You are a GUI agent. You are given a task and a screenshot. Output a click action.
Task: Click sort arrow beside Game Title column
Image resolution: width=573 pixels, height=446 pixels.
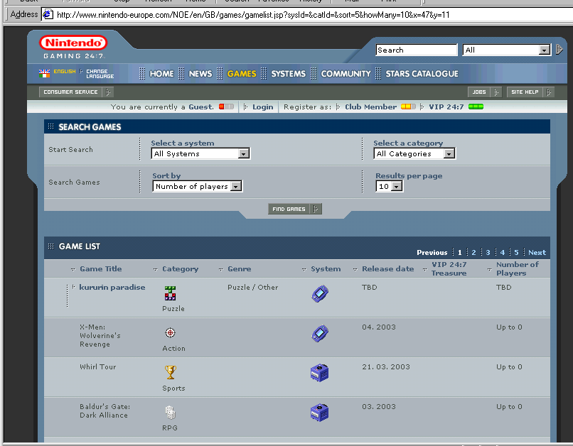click(x=73, y=269)
